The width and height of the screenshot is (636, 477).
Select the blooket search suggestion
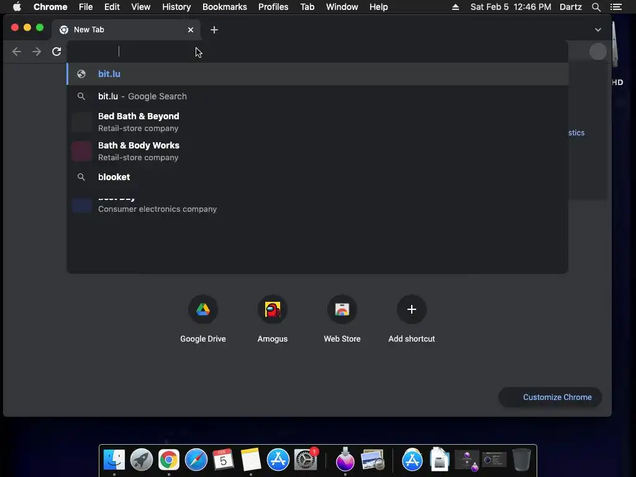tap(317, 177)
